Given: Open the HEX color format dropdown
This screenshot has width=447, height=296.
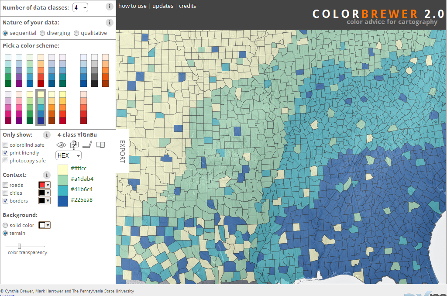Looking at the screenshot, I should [68, 155].
